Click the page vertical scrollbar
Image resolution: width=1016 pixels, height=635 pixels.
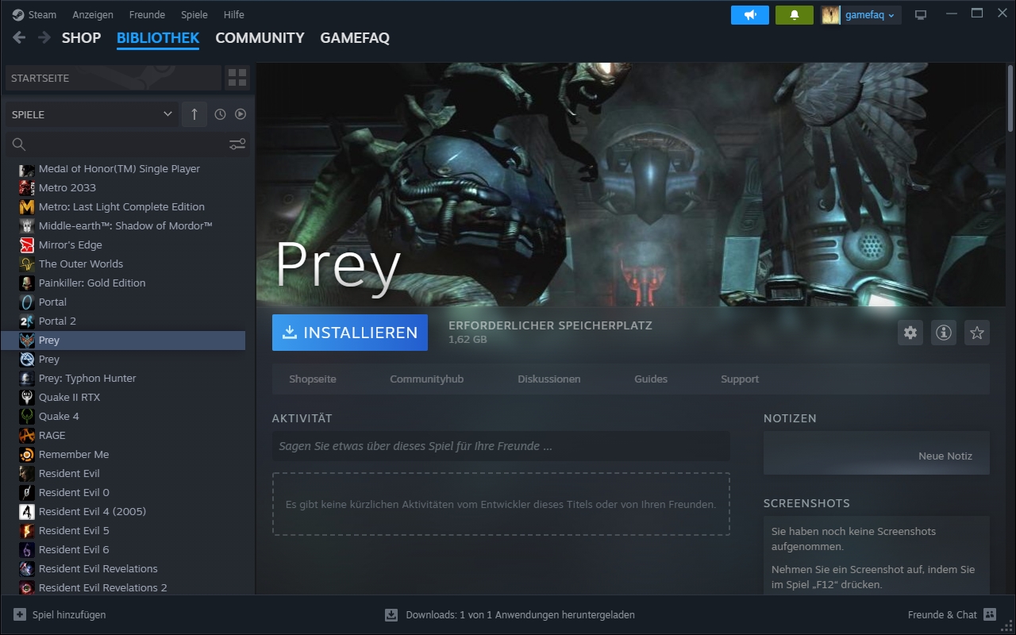[1011, 98]
